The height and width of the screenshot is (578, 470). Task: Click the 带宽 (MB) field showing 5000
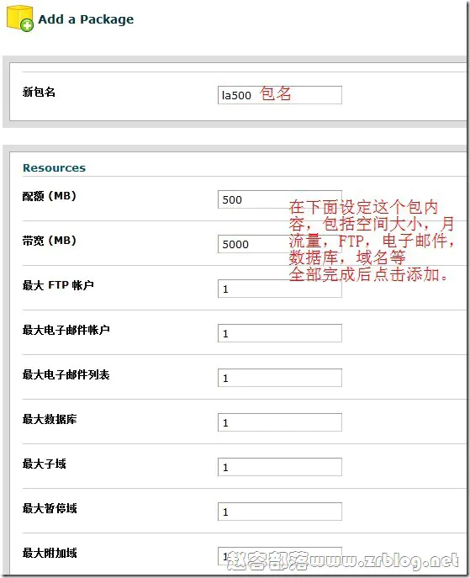pyautogui.click(x=280, y=244)
